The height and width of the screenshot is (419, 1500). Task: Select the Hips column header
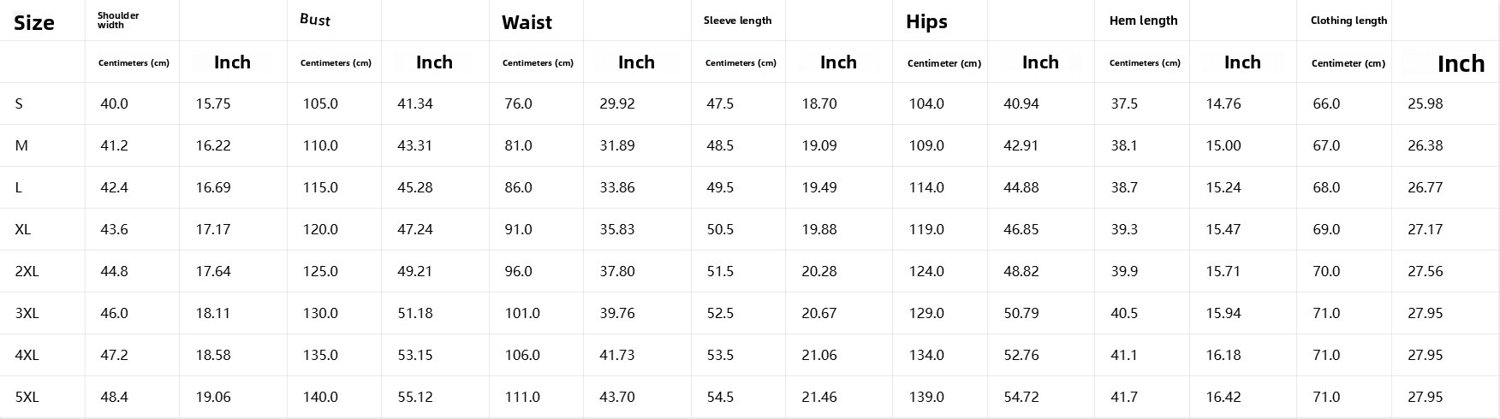pyautogui.click(x=926, y=21)
